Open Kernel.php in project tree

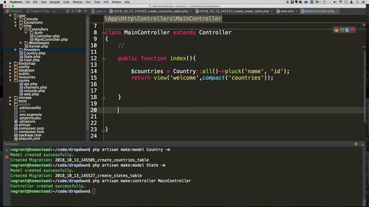39,47
